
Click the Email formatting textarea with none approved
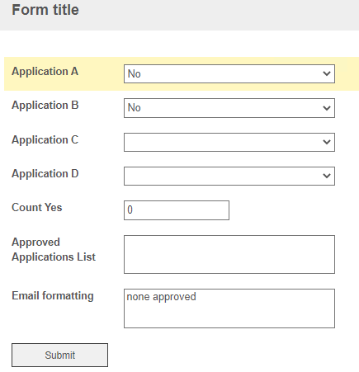tap(229, 308)
